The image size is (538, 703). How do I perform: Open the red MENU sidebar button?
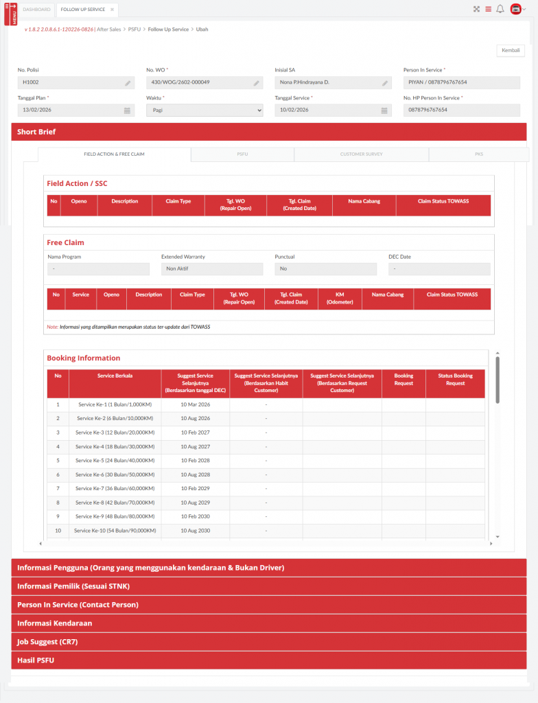[10, 14]
